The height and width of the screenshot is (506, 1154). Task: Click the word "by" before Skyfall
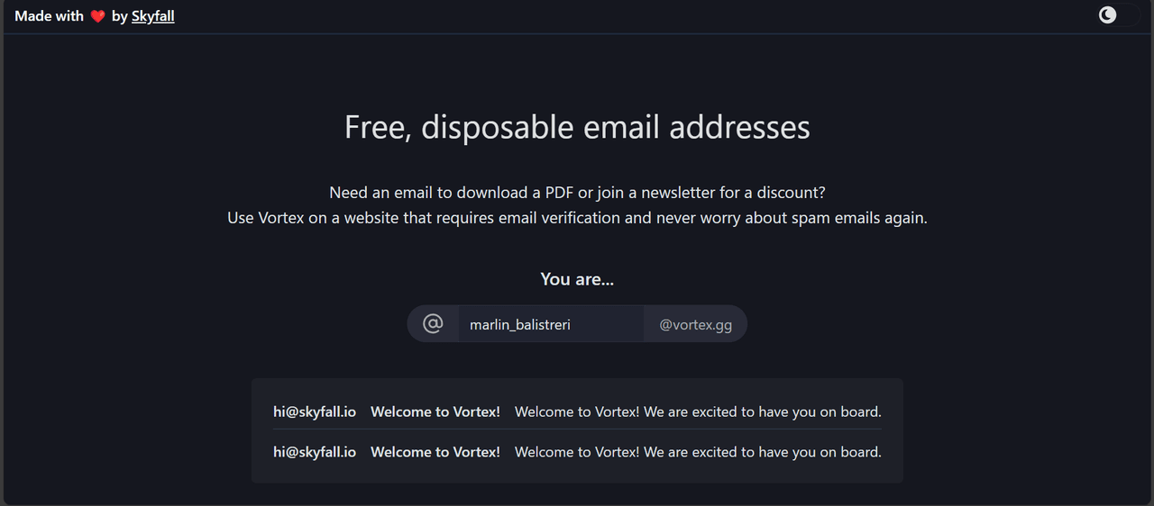coord(120,16)
